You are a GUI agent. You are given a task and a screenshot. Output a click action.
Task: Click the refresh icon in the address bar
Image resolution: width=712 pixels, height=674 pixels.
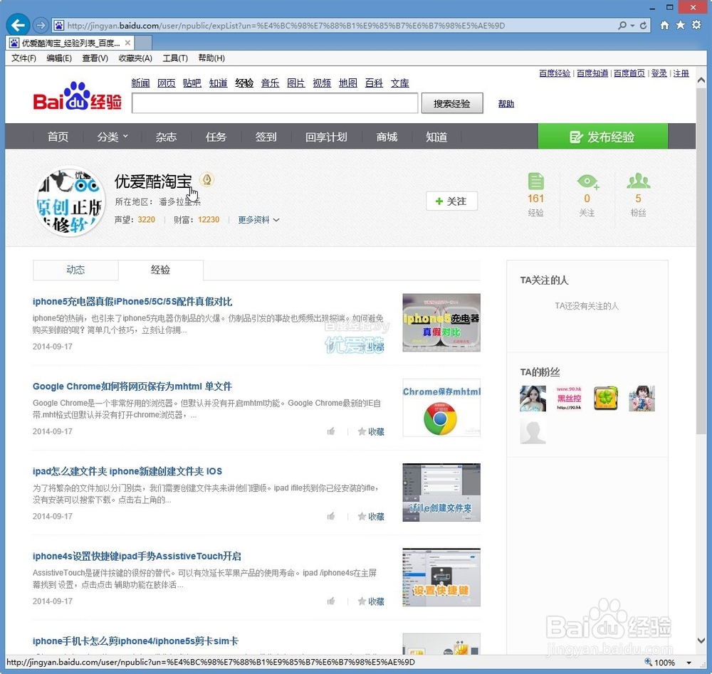pos(643,25)
